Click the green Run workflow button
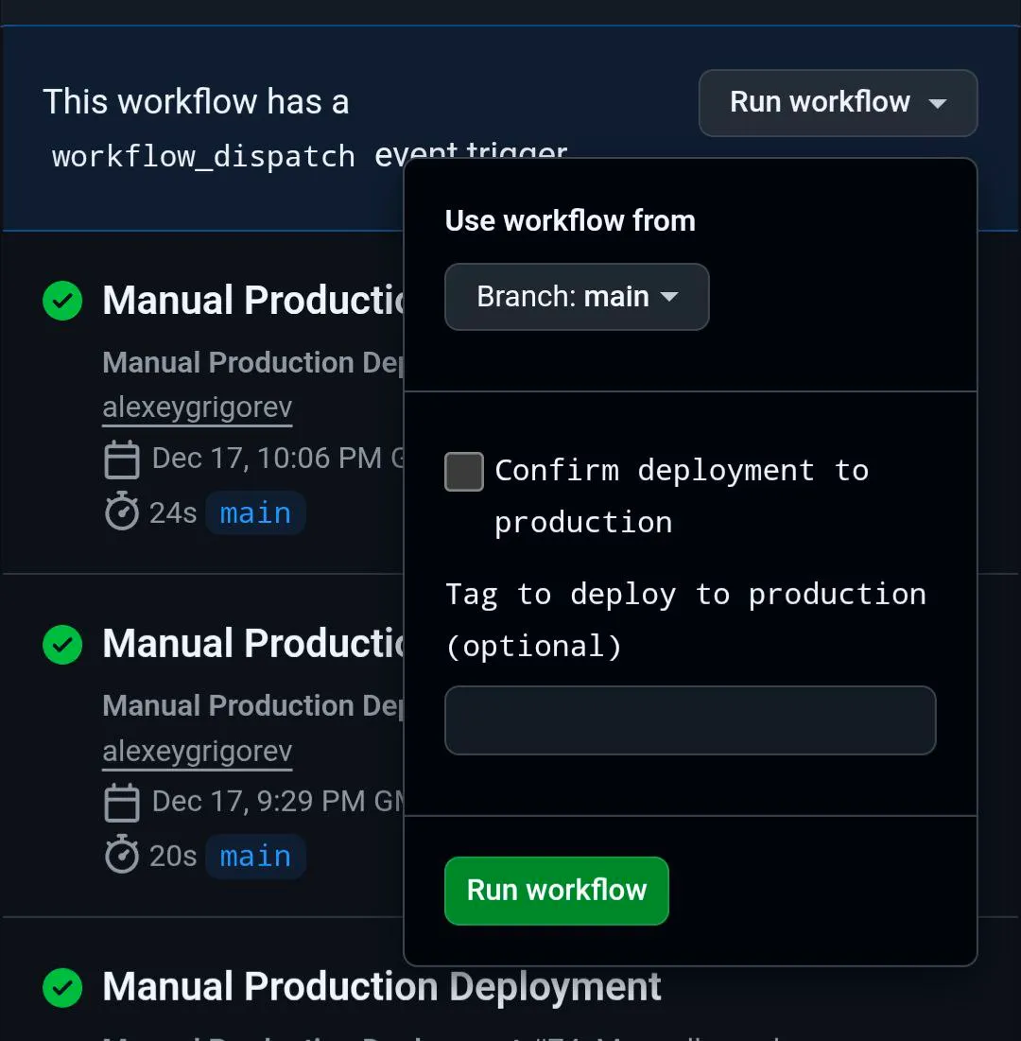1021x1041 pixels. [x=556, y=890]
